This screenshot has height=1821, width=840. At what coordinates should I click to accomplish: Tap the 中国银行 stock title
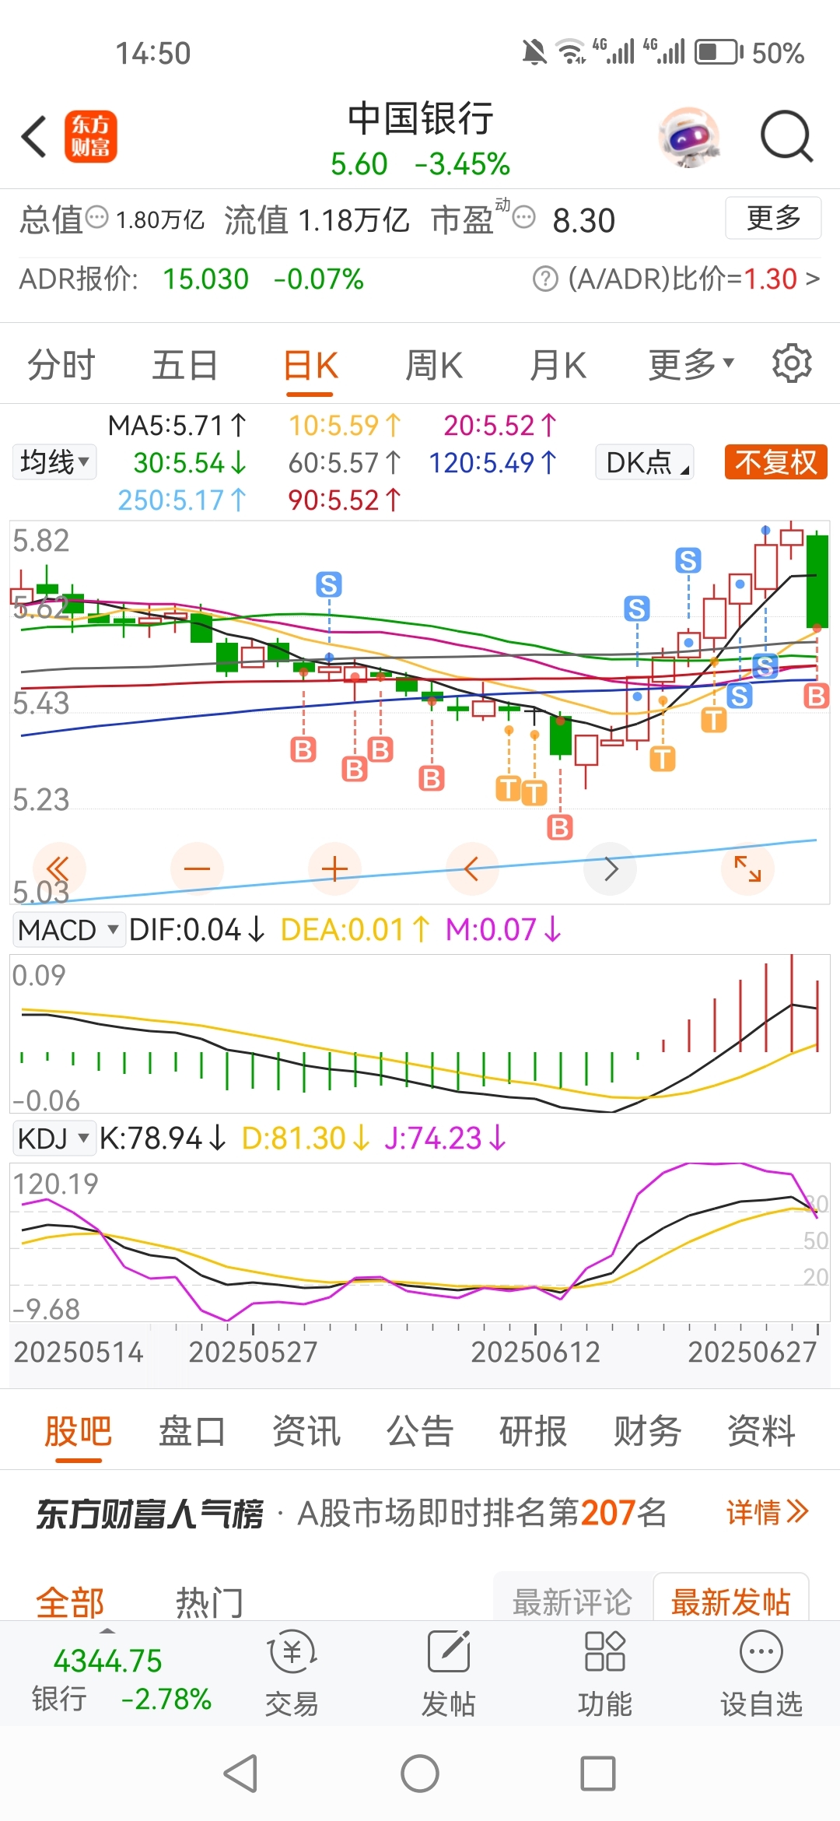(420, 119)
